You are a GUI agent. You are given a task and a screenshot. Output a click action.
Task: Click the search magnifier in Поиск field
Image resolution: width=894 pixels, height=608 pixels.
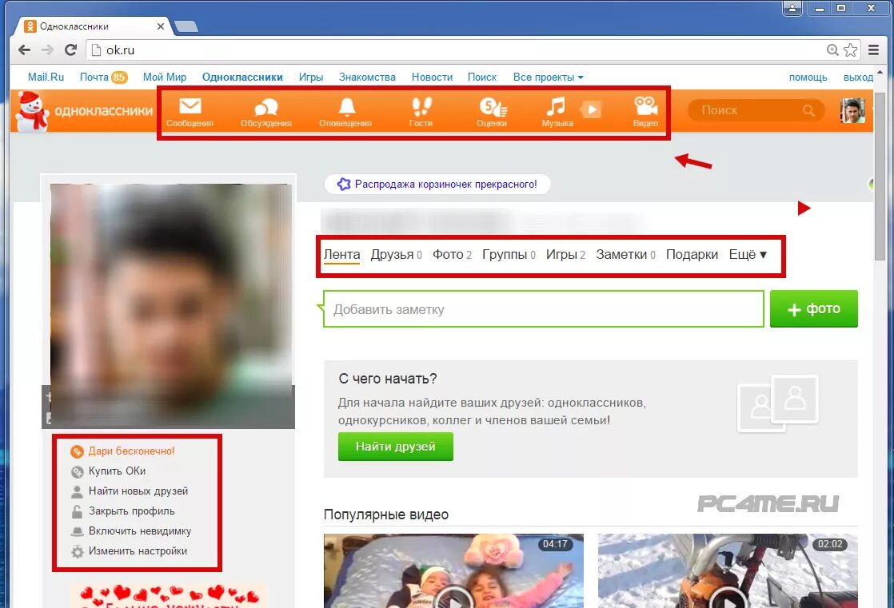[808, 110]
